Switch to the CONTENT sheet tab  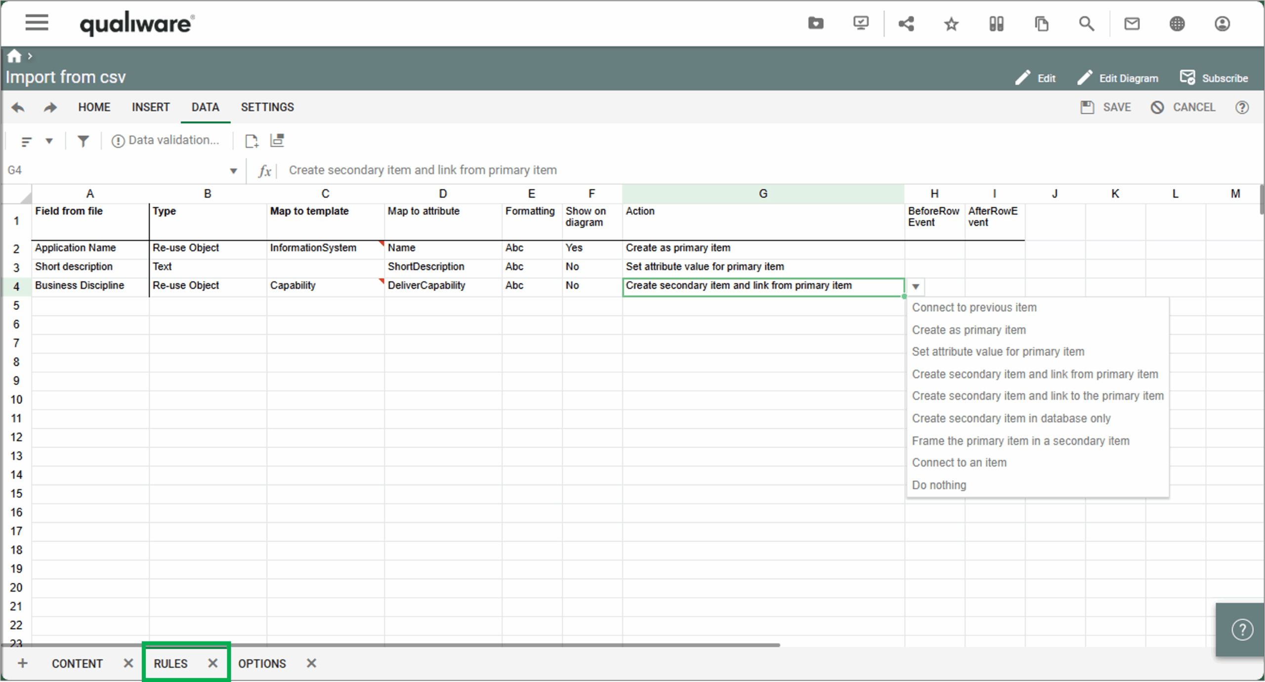point(77,663)
